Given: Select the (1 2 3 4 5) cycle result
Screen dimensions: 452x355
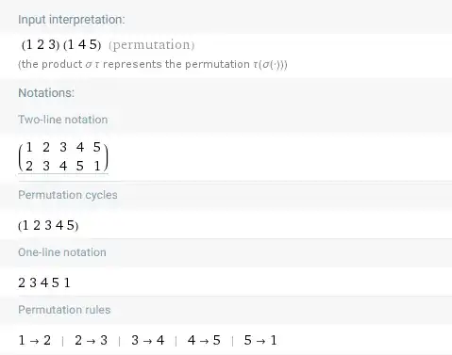Looking at the screenshot, I should pos(48,225).
